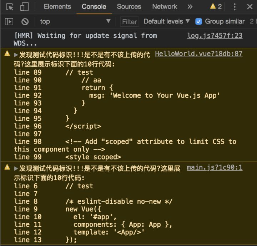Image resolution: width=257 pixels, height=246 pixels.
Task: Click the 'line 99 <style scoped>' row
Action: (67, 157)
